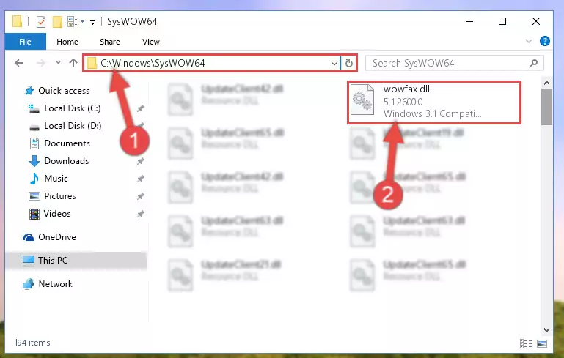Open the File menu
The width and height of the screenshot is (564, 358).
click(25, 42)
